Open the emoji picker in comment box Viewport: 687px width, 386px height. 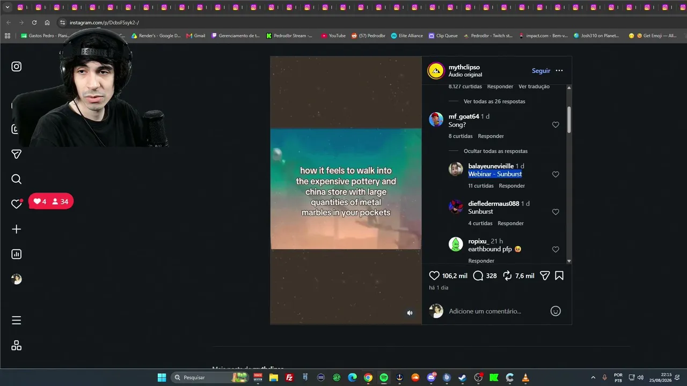pos(556,311)
